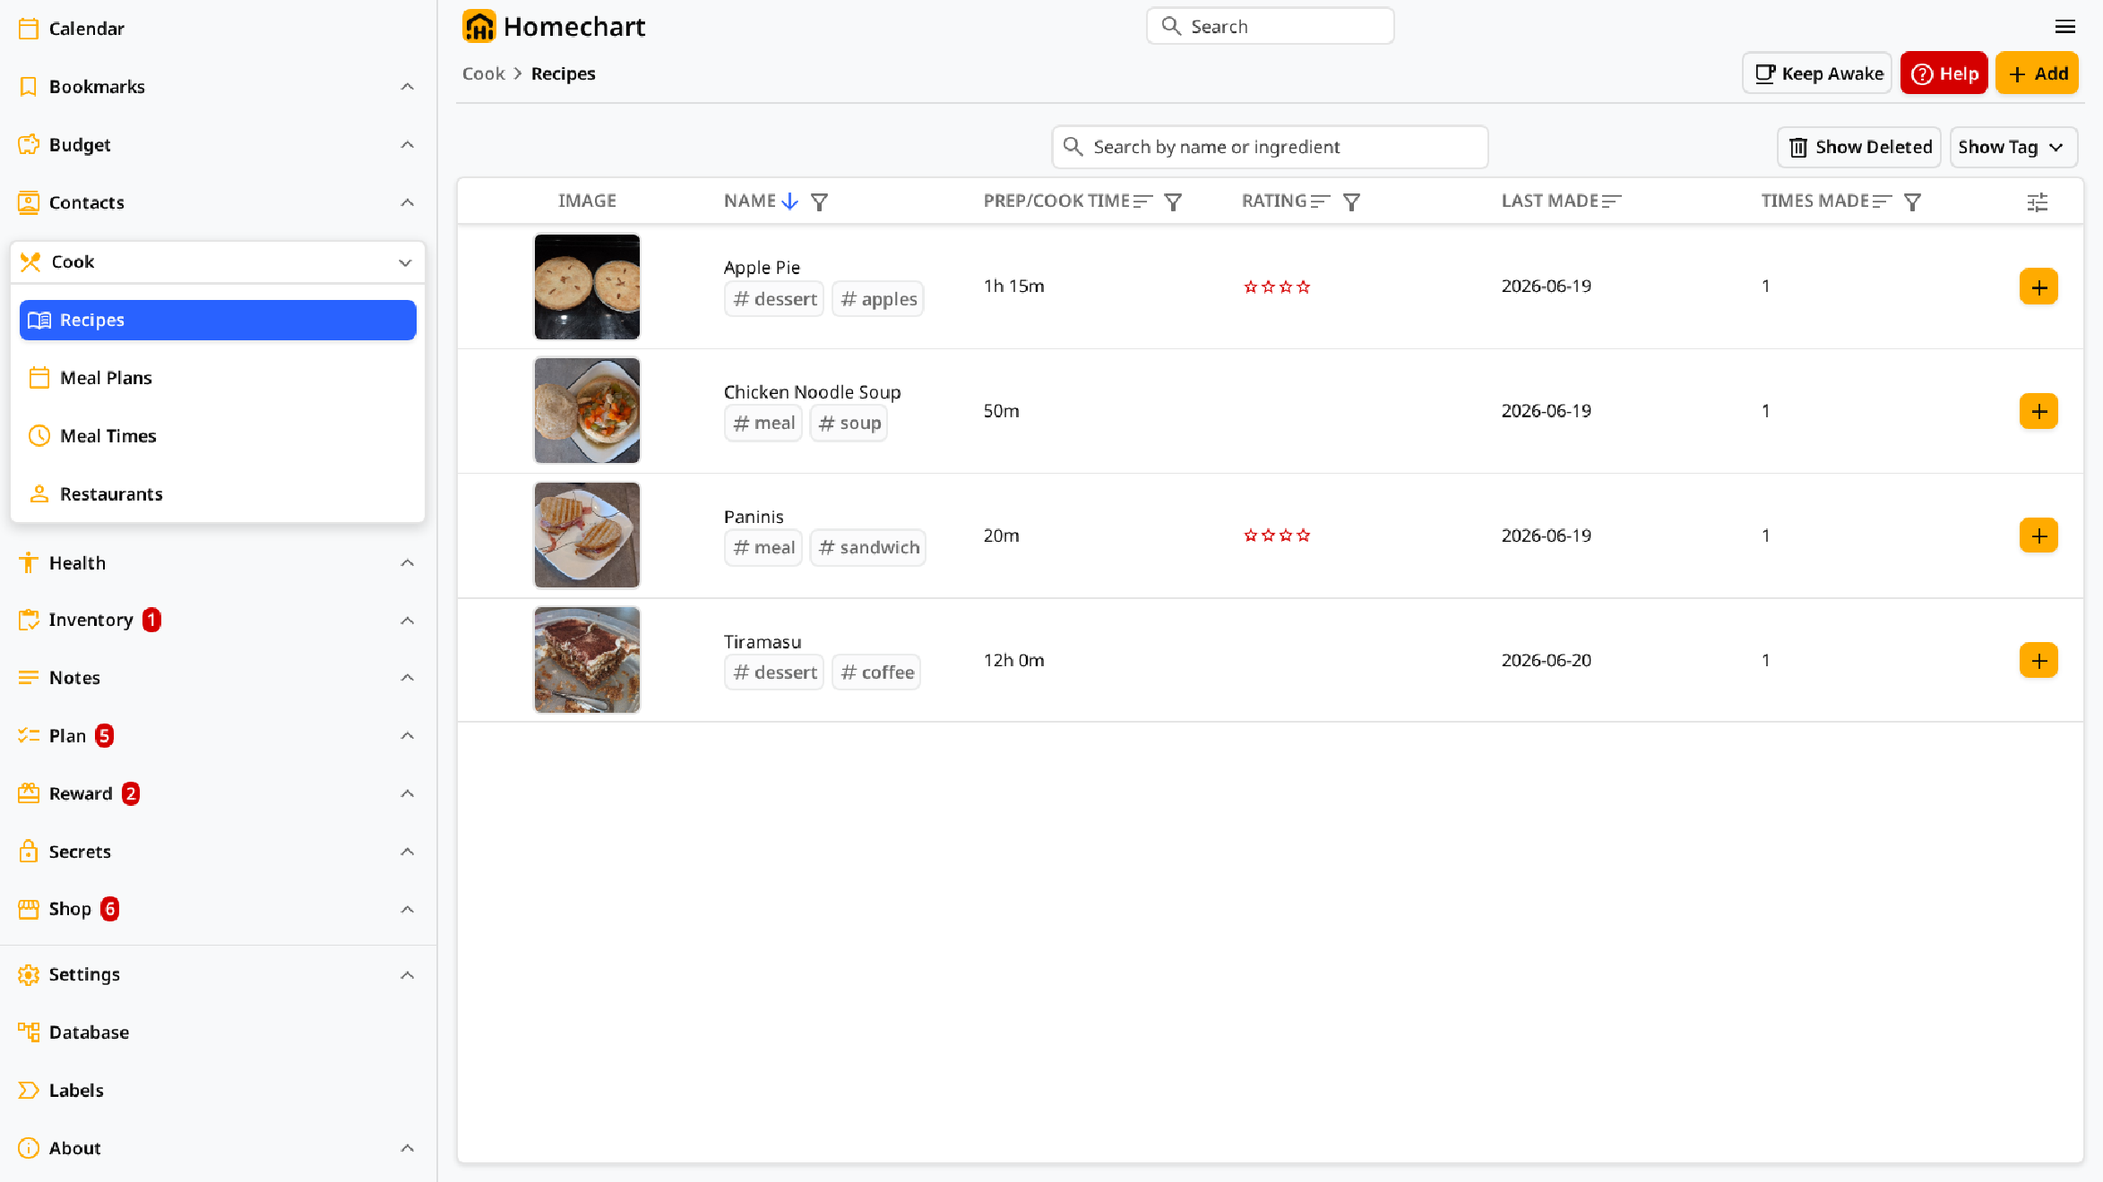Open the Show Tag dropdown
Screen dimensions: 2103x1182
pyautogui.click(x=2013, y=147)
